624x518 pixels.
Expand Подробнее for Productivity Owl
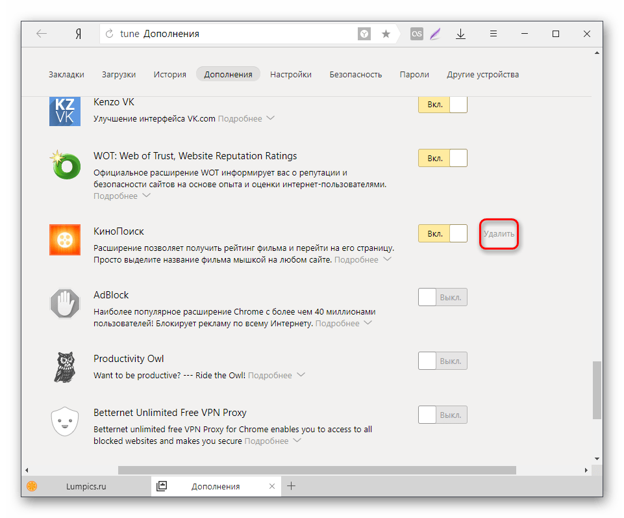277,376
